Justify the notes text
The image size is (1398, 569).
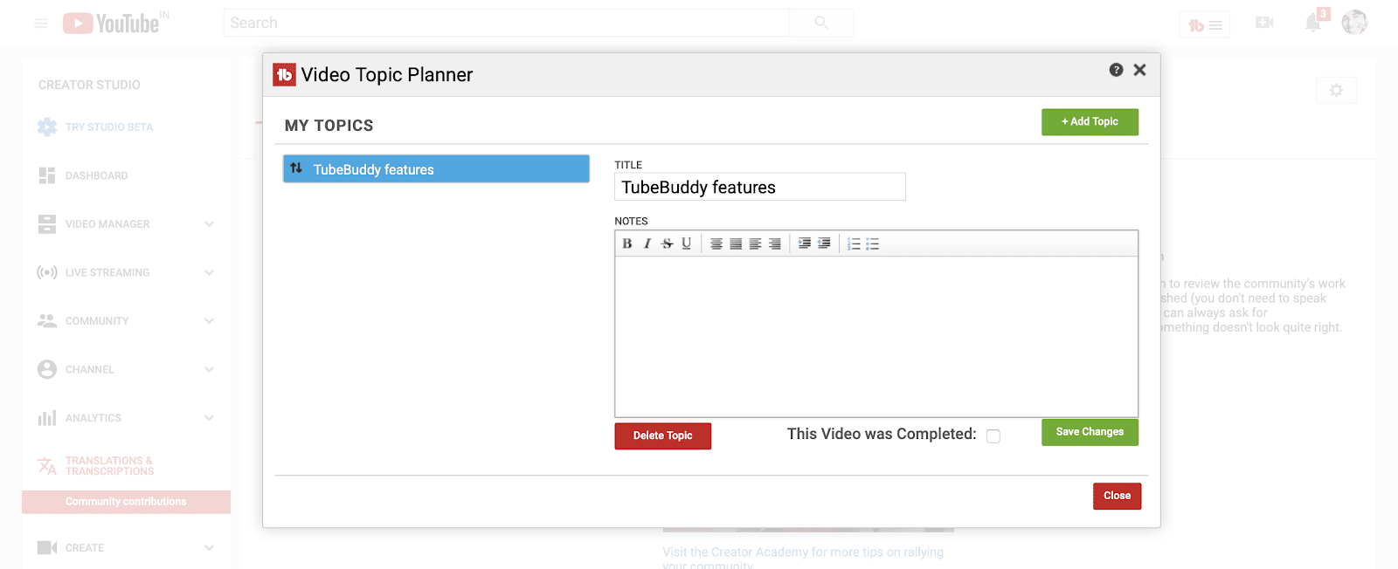736,243
